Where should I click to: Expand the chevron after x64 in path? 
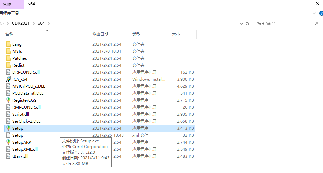tap(49, 24)
